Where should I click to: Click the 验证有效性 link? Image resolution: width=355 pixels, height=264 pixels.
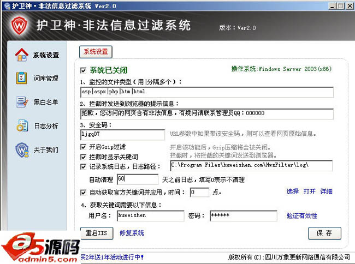(x=302, y=215)
